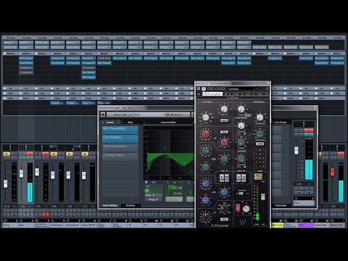Switch to the Strip tab in Channel Settings
The image size is (348, 261).
point(130,123)
